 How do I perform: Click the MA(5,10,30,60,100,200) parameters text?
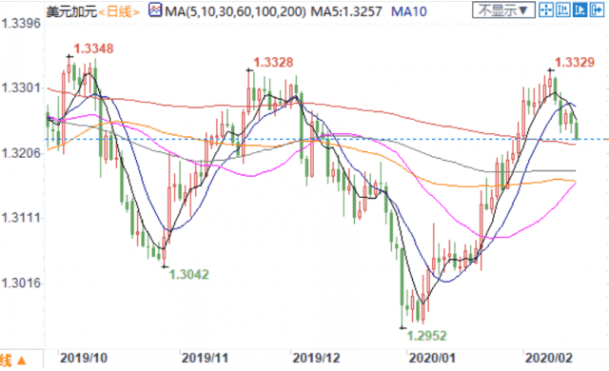coord(235,11)
